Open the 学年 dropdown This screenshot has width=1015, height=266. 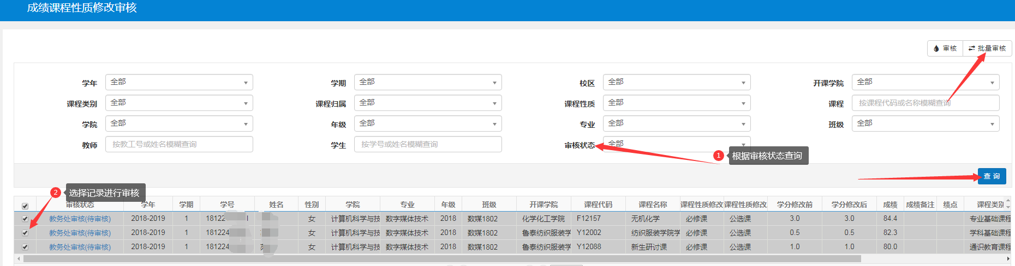pyautogui.click(x=179, y=83)
